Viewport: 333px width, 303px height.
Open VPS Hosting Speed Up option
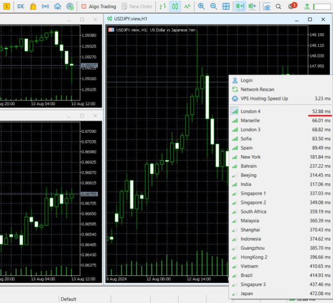tap(264, 98)
